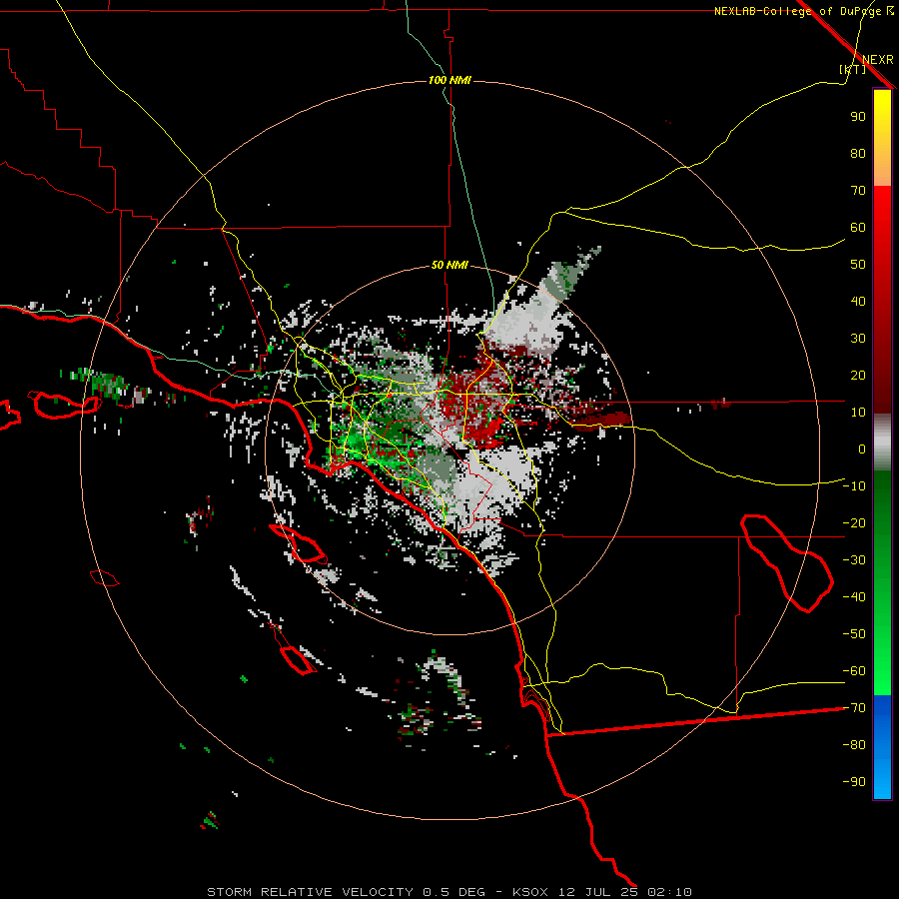Pick the gray zero-velocity color bar segment
This screenshot has height=899, width=899.
882,443
